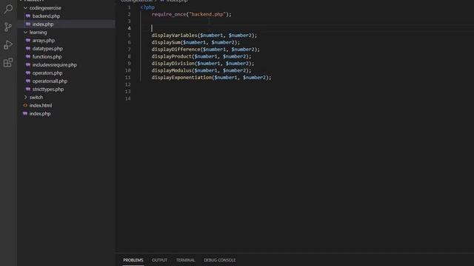Open backend.php in codingexercise

(x=46, y=16)
